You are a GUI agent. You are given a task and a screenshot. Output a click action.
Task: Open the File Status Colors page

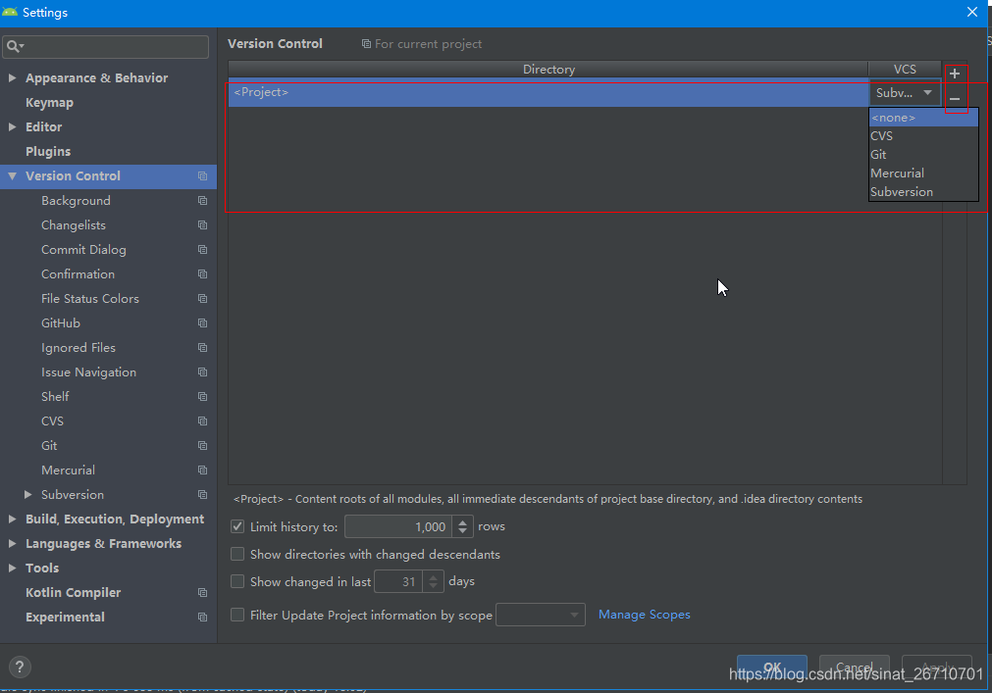90,298
